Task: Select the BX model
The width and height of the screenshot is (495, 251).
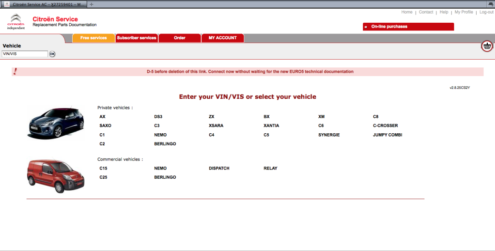Action: (x=266, y=116)
